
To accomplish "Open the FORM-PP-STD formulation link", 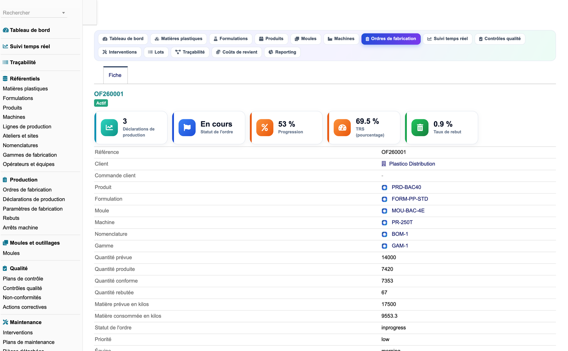I will (x=410, y=199).
